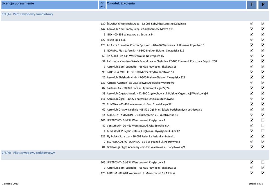This screenshot has height=185, width=270.
Task: Select AIRCOM ul. Mokotowska 15 A entry
Action: [x=141, y=173]
